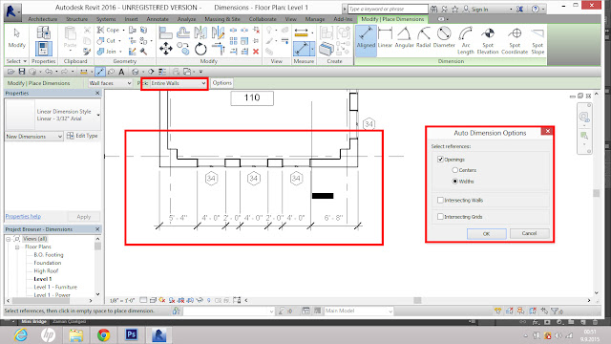Choose the Angular dimension tool
Image resolution: width=611 pixels, height=344 pixels.
point(404,38)
